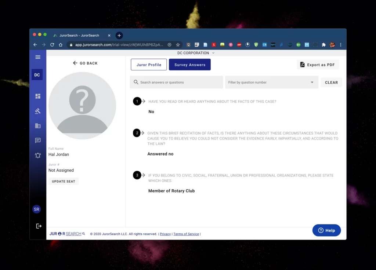This screenshot has width=376, height=270.
Task: Export the survey as PDF
Action: click(318, 65)
